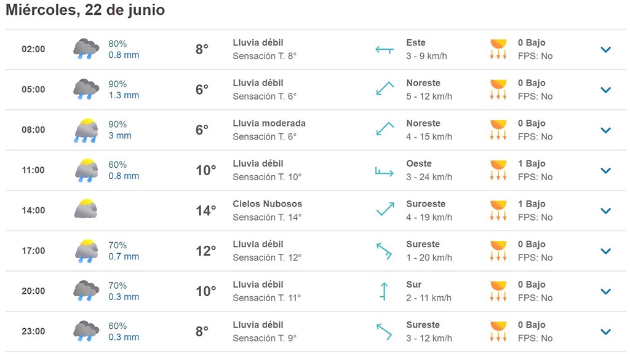Click the "Lluvia moderada" description at 08:00

269,123
